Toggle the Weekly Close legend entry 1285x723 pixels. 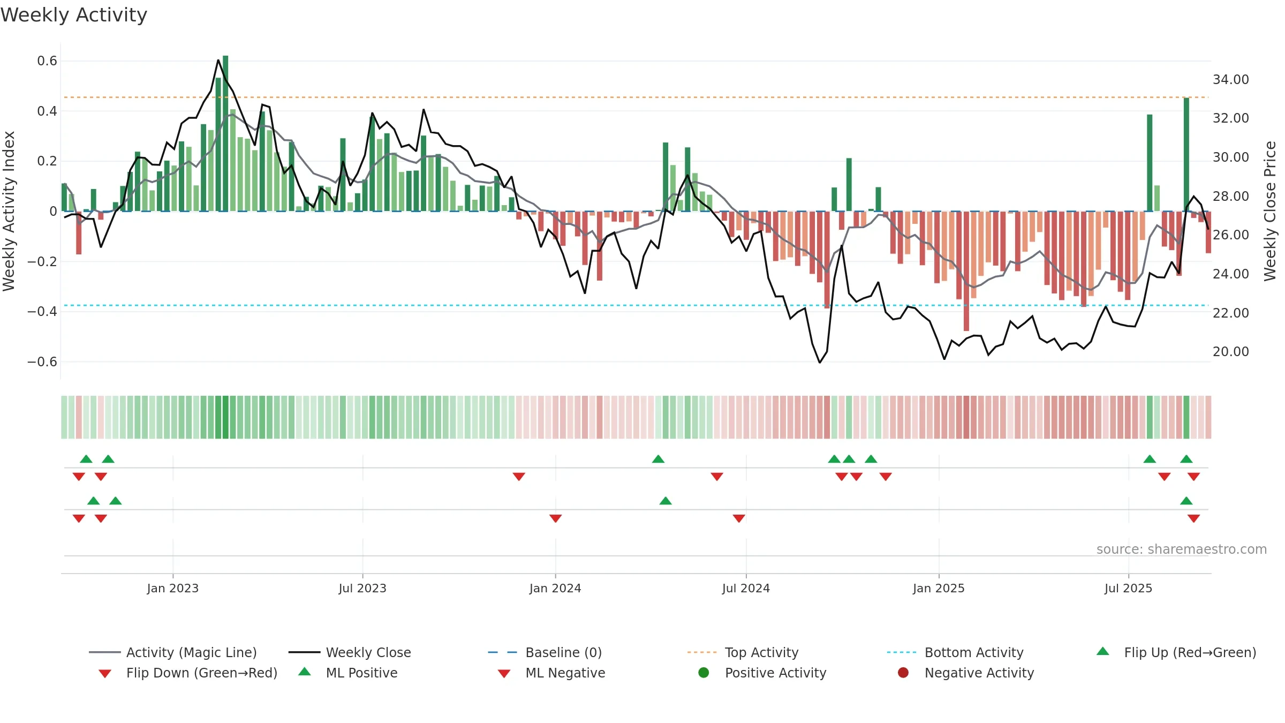[350, 652]
